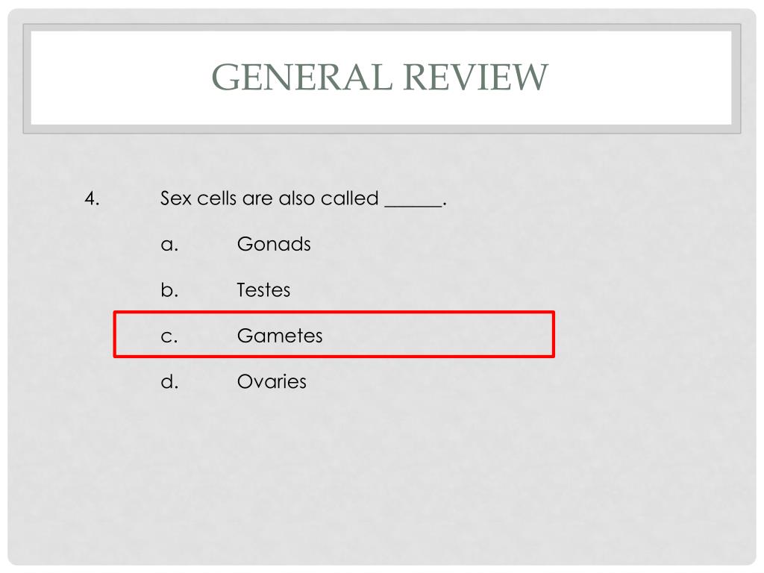Select the word GENERAL in the title
Screen dimensions: 764x573
click(x=302, y=77)
